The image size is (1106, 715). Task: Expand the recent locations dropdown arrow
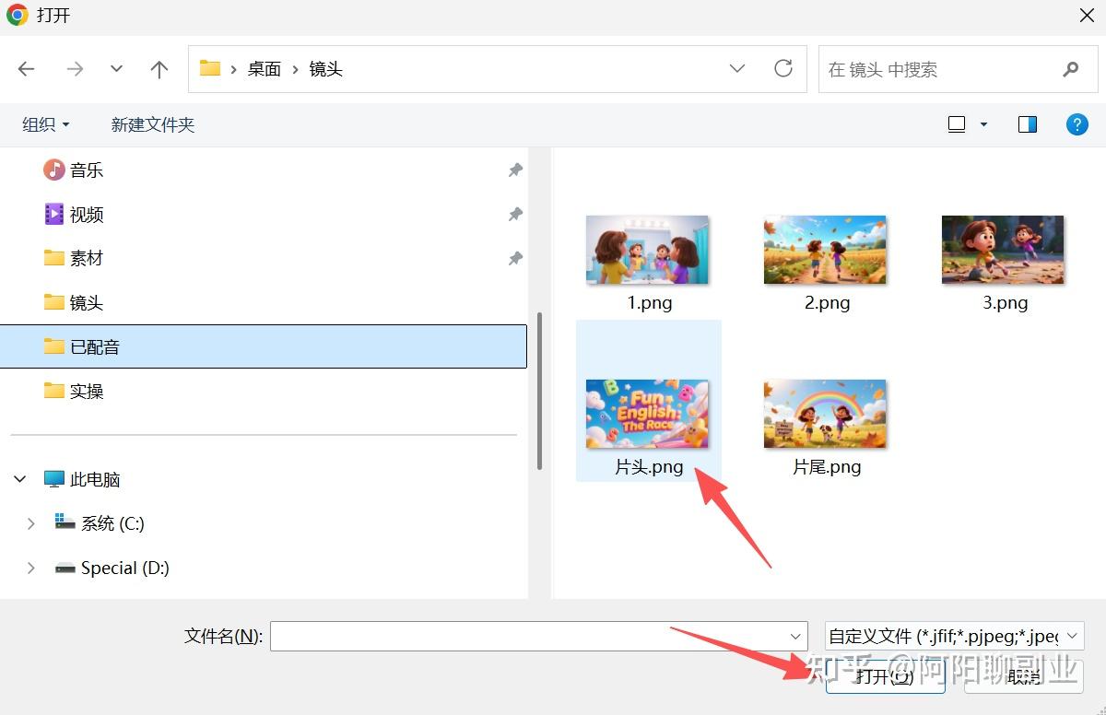tap(116, 69)
